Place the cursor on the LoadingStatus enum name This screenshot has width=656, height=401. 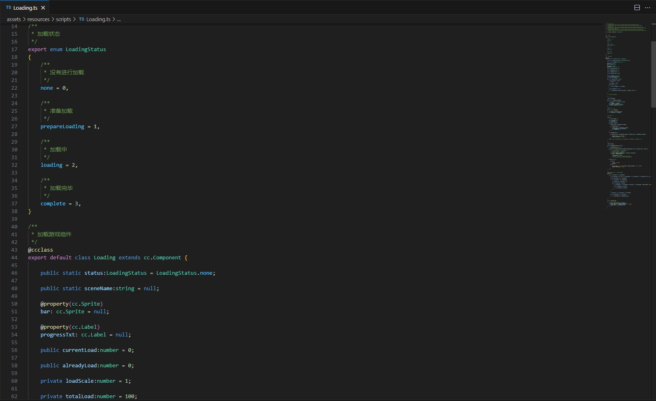point(86,50)
